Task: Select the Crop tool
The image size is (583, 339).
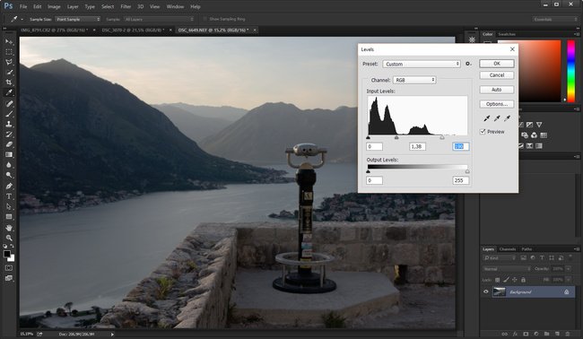Action: coord(9,83)
